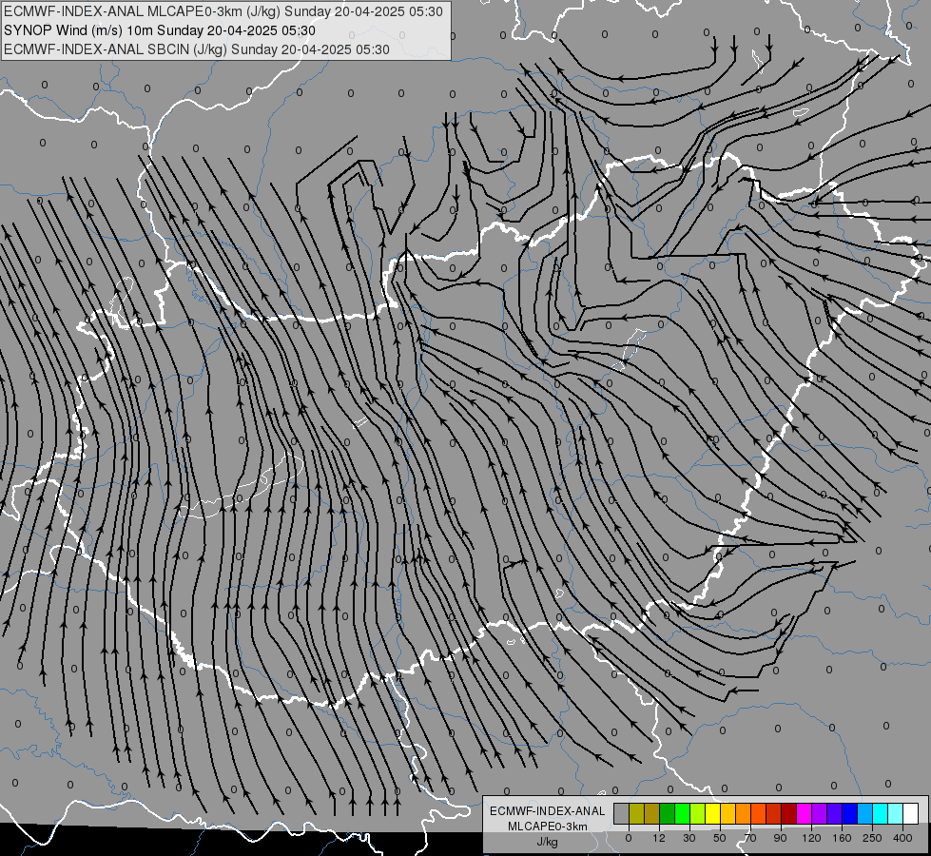Click the magenta legend swatch before 120
931x856 pixels.
804,813
